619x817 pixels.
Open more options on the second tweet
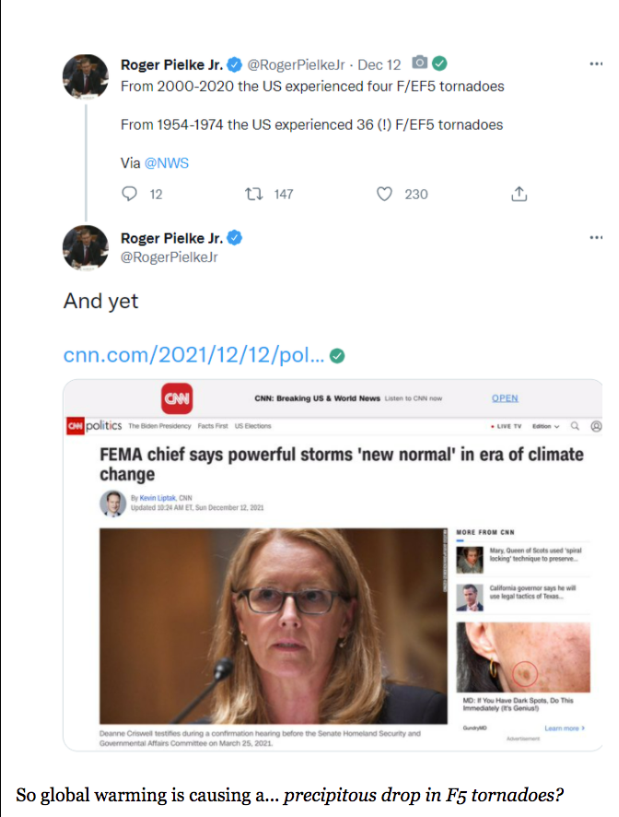(596, 238)
